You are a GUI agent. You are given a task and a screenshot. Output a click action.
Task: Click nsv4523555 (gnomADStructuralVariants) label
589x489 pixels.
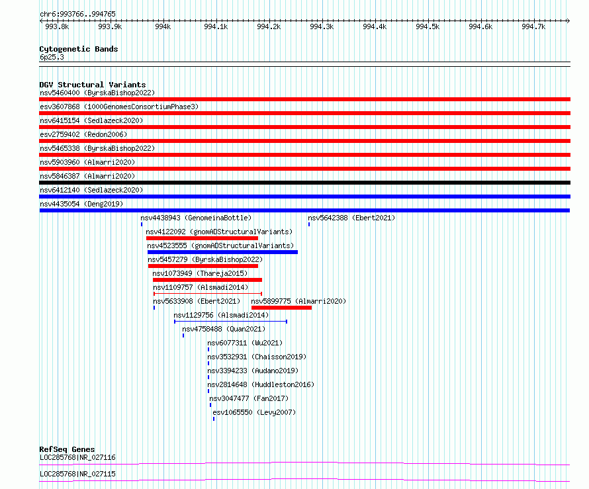coord(220,245)
